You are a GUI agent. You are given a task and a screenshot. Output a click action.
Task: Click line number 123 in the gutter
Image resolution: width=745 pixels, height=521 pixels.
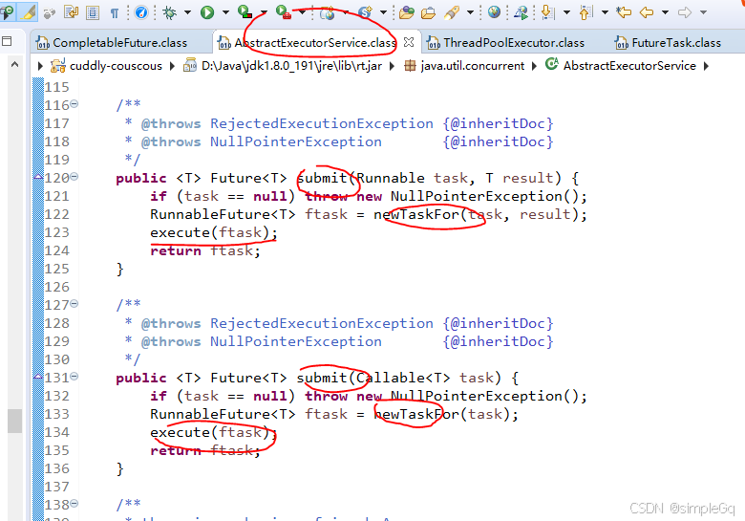[x=57, y=232]
